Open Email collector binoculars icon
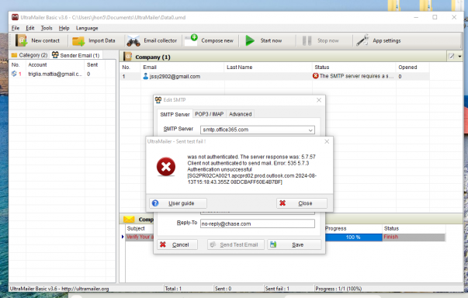This screenshot has height=298, width=468. coord(133,41)
